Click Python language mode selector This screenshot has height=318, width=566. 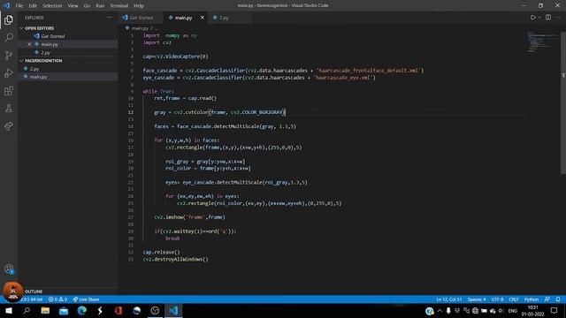coord(532,299)
